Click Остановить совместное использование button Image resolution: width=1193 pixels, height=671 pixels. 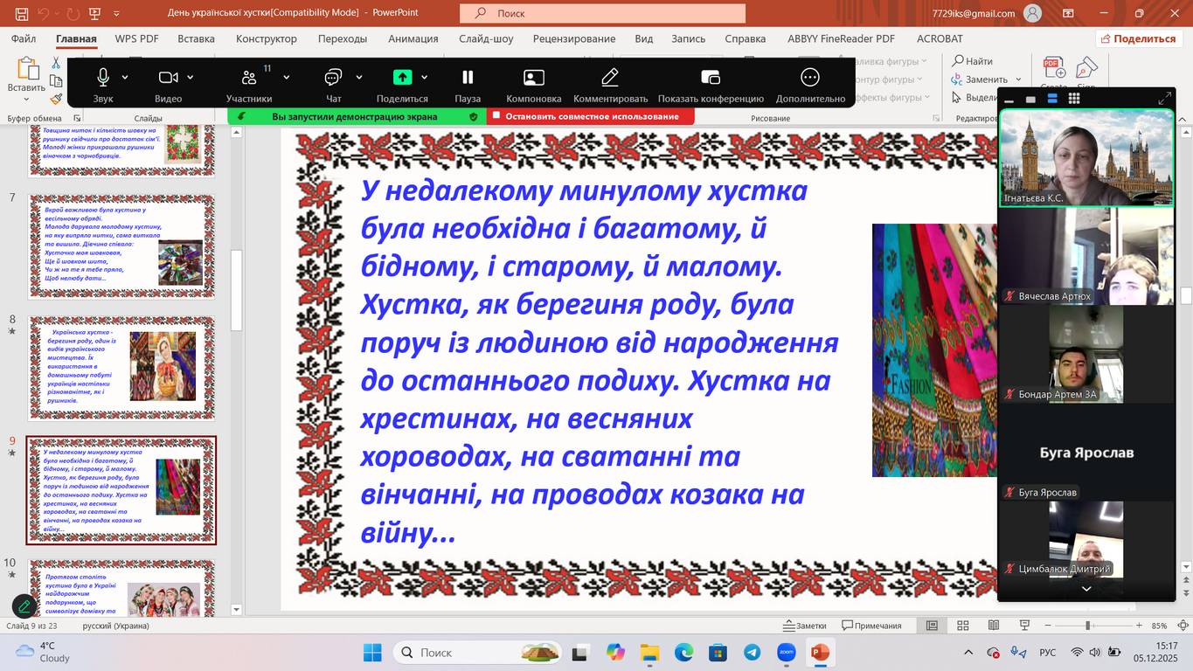point(592,116)
